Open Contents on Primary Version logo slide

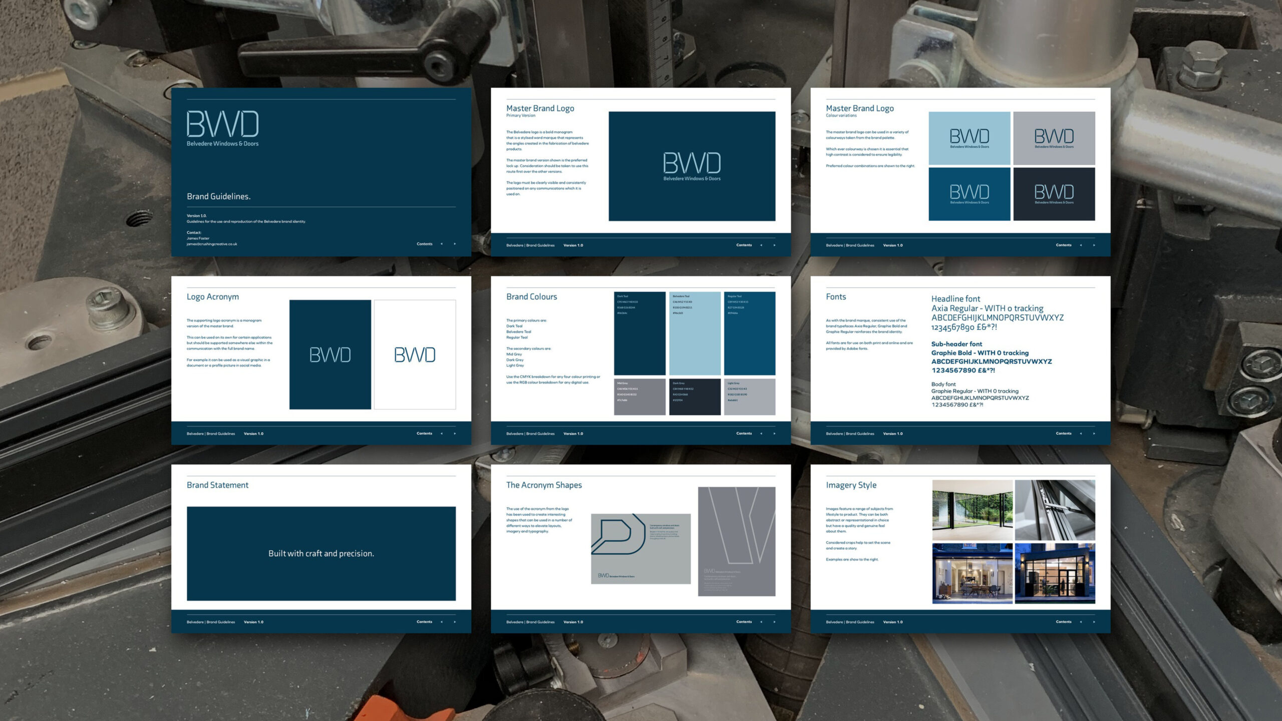(744, 245)
